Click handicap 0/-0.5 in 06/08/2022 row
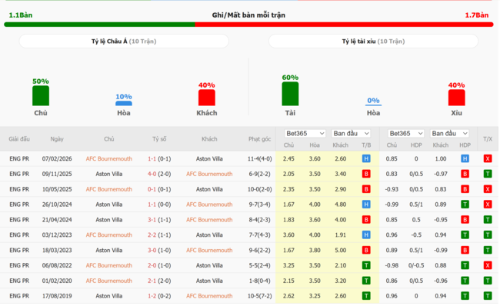The image size is (500, 306). coord(416,265)
